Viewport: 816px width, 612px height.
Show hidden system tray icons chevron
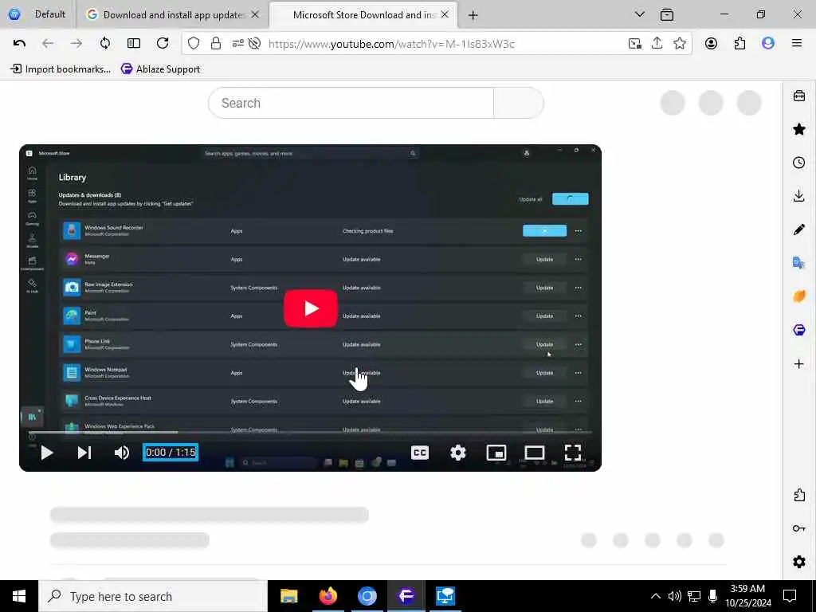coord(656,596)
